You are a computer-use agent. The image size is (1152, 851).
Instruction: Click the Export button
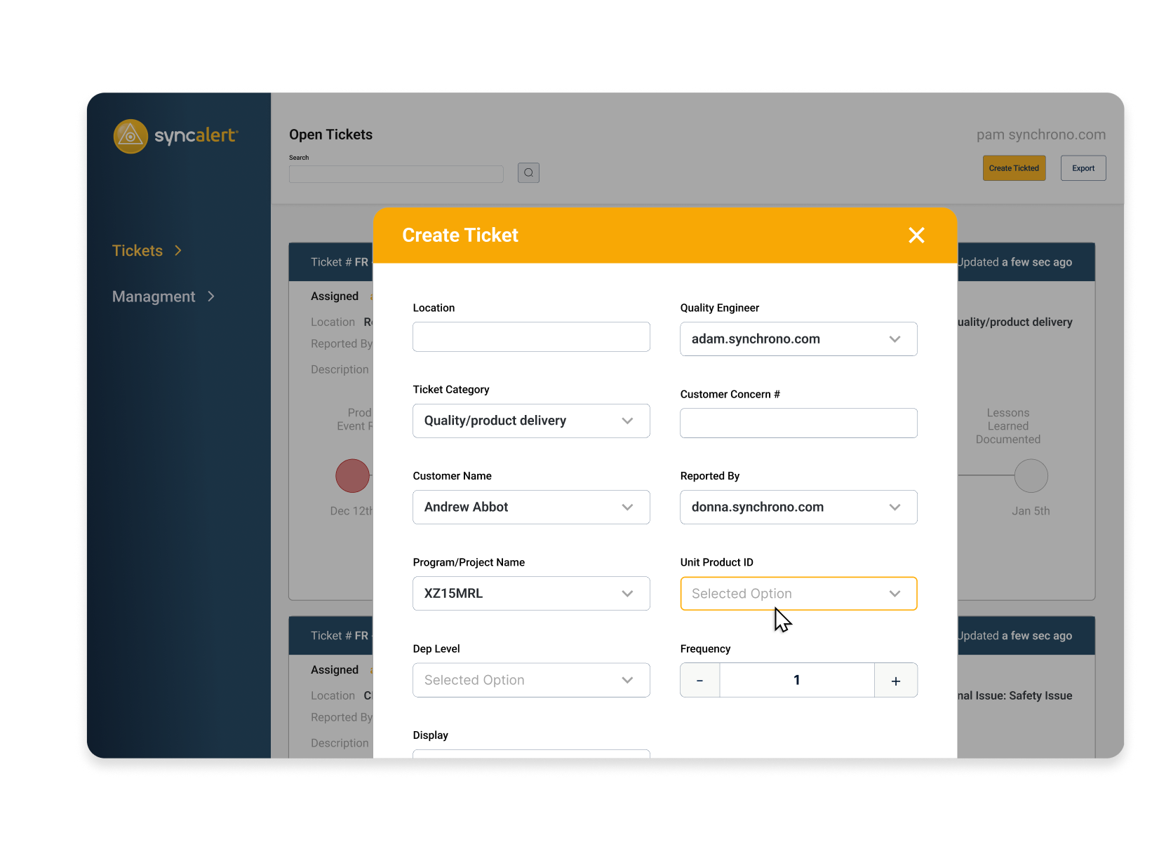pyautogui.click(x=1083, y=168)
